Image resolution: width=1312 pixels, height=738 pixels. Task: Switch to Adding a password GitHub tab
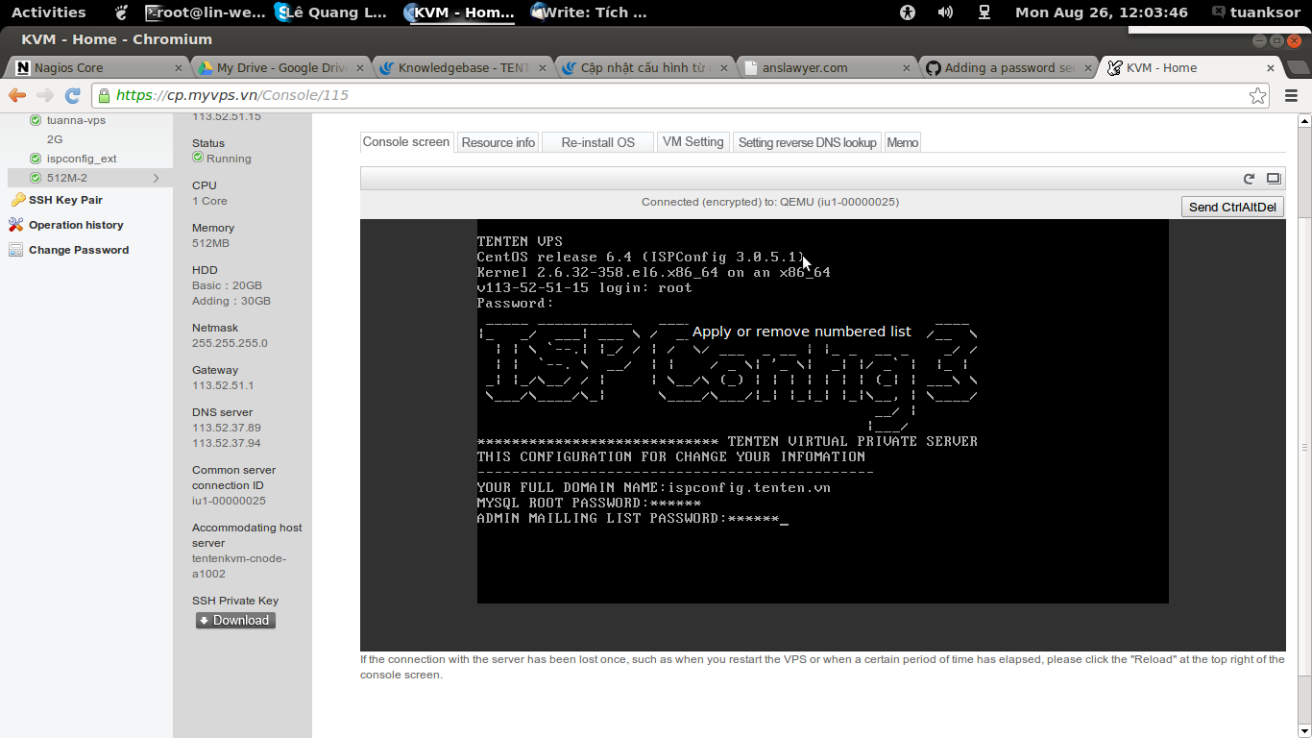coord(1008,68)
